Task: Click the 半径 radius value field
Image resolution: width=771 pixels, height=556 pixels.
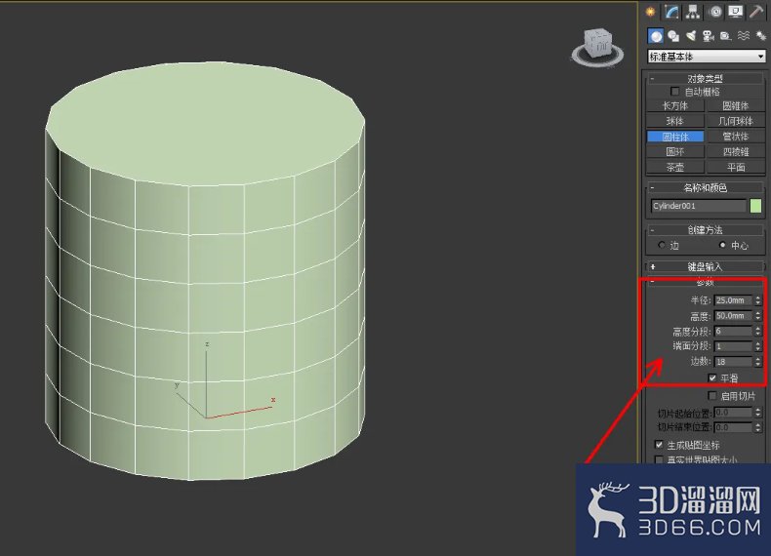Action: [x=733, y=300]
